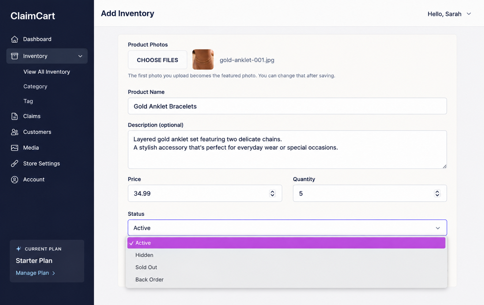Viewport: 484px width, 305px height.
Task: Click the Account profile icon
Action: 14,179
